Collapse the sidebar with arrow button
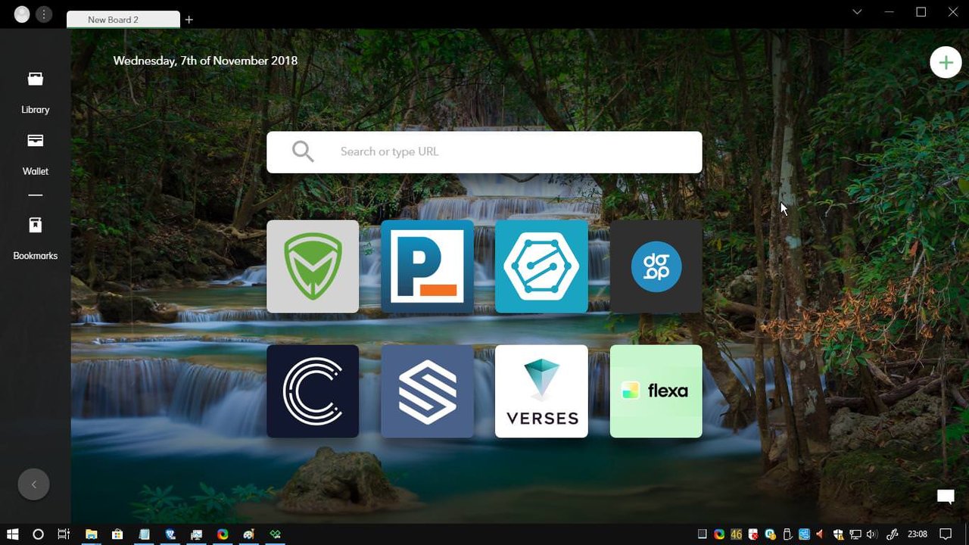 33,484
